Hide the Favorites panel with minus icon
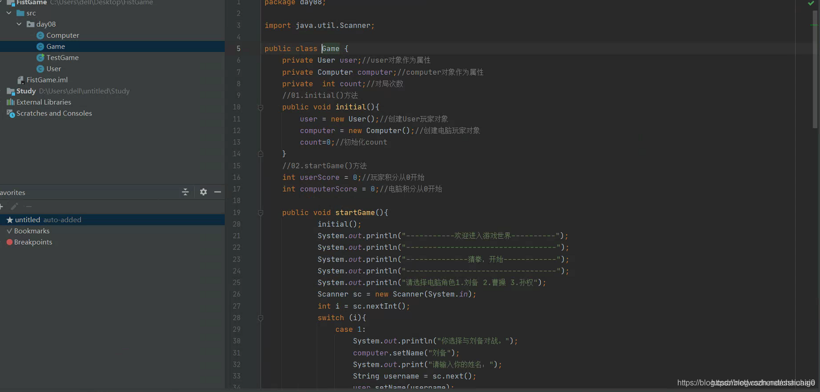Image resolution: width=820 pixels, height=392 pixels. point(218,192)
